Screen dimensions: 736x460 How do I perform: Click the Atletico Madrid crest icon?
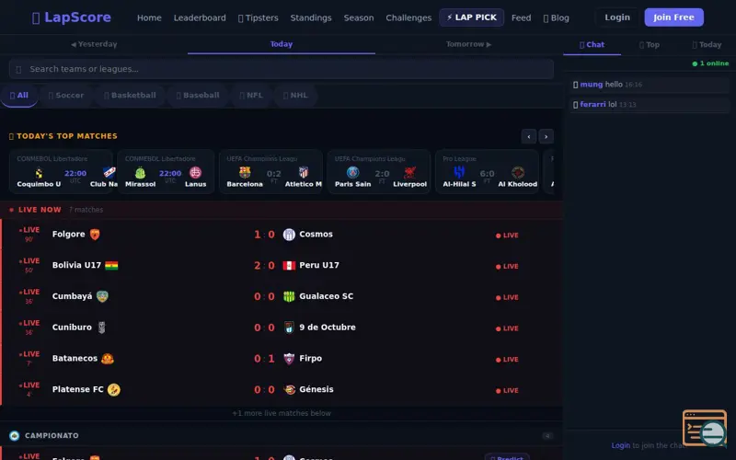tap(304, 172)
